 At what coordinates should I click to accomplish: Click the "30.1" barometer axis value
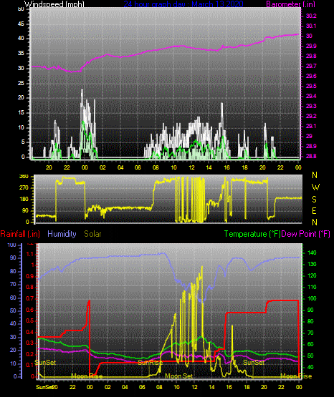point(311,26)
